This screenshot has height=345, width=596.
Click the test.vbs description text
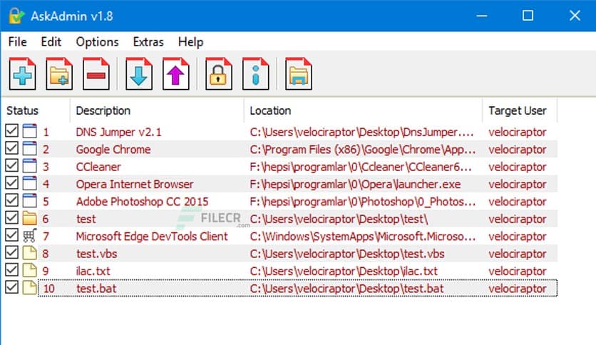click(96, 254)
